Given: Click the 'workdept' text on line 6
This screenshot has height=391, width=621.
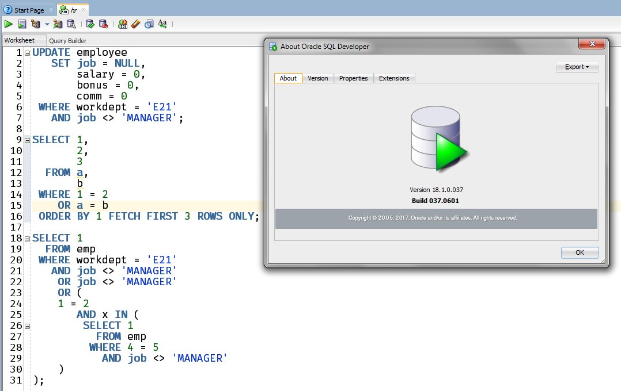Looking at the screenshot, I should pyautogui.click(x=101, y=107).
